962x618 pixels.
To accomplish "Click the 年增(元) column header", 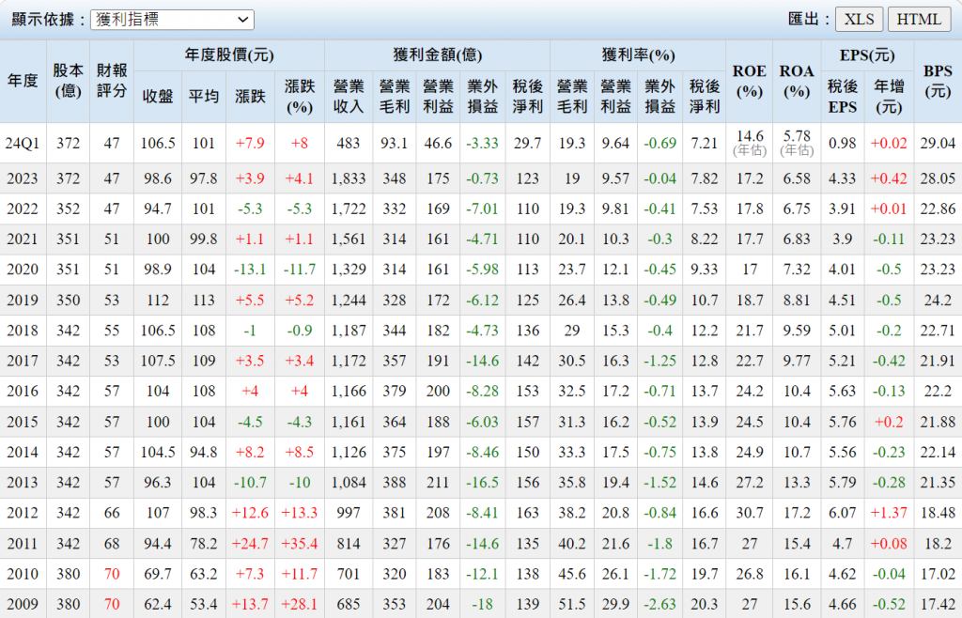I will 889,96.
